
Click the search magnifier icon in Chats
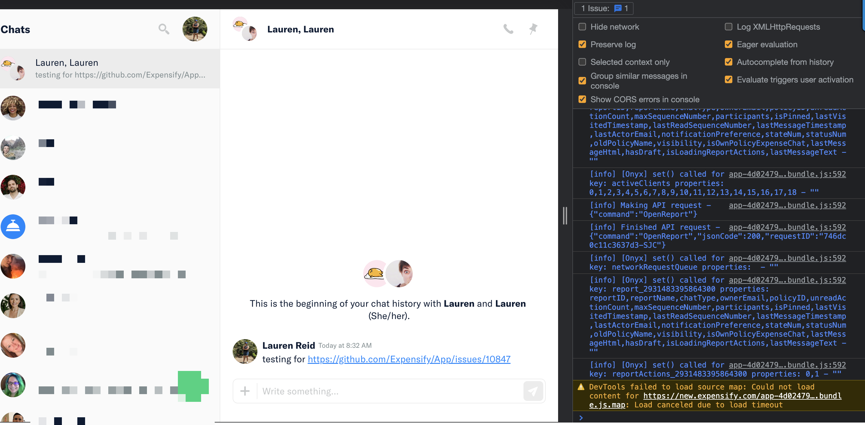point(164,29)
